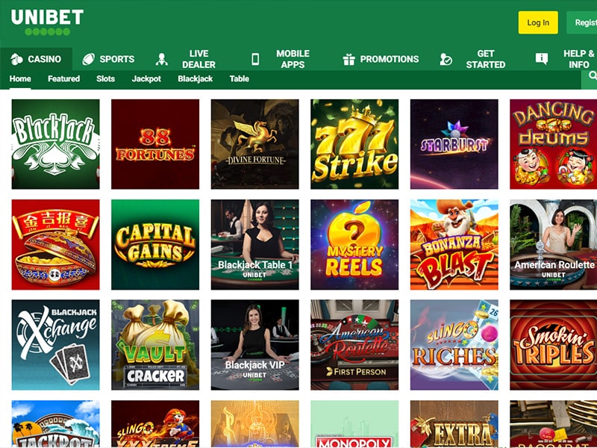Open the red Chinese treasure bowl game
597x448 pixels.
(55, 245)
